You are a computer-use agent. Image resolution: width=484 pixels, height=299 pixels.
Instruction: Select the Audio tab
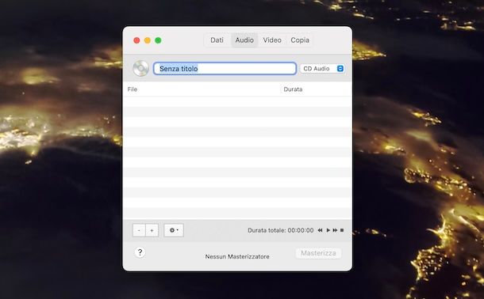pos(244,40)
